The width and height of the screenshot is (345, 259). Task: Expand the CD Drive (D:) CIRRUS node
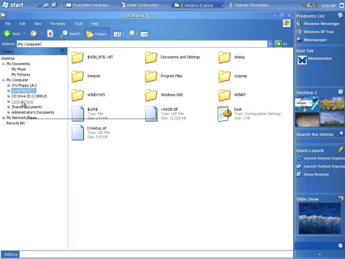click(8, 96)
